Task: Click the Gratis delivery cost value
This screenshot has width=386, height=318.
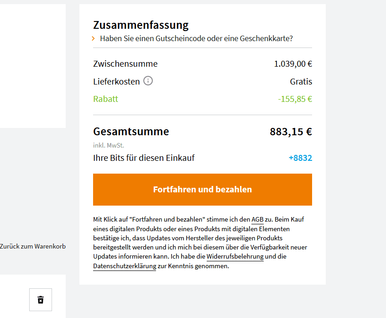Action: 301,82
